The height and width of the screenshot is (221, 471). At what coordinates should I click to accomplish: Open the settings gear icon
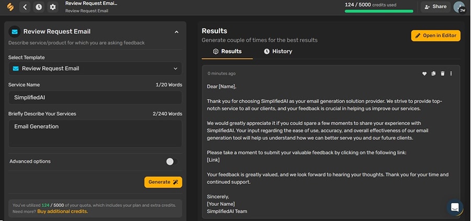pyautogui.click(x=52, y=7)
